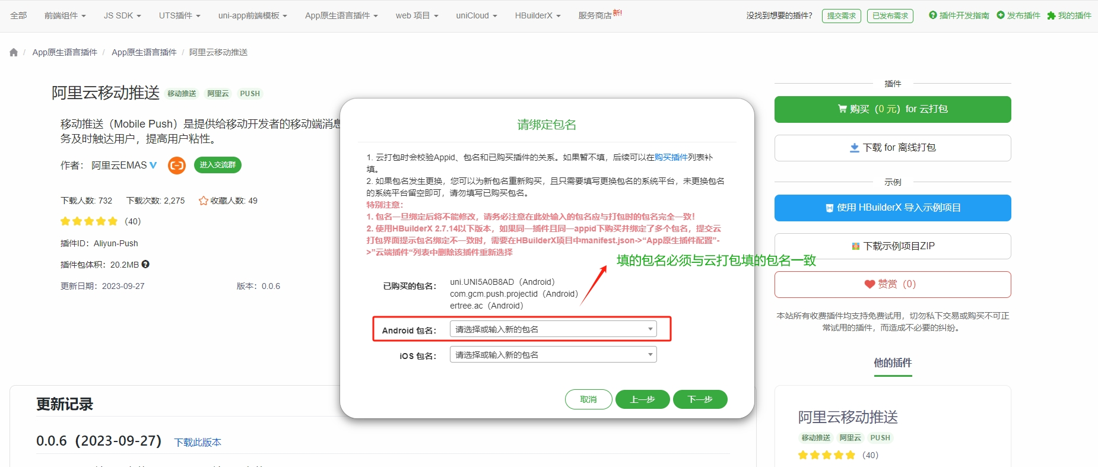Click the orange author chat icon
Image resolution: width=1098 pixels, height=467 pixels.
tap(177, 165)
